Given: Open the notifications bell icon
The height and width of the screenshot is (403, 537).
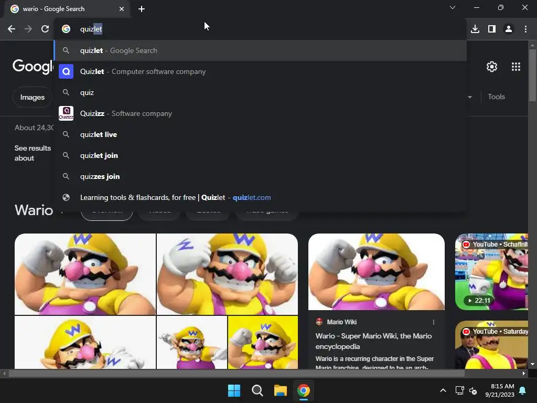Looking at the screenshot, I should (523, 390).
